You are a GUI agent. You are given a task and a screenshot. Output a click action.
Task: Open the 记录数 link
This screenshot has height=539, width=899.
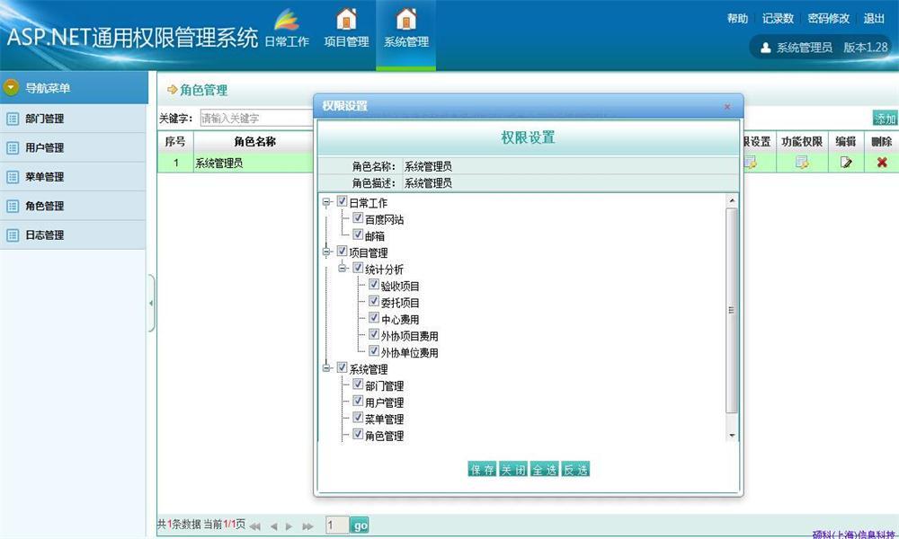click(x=778, y=18)
